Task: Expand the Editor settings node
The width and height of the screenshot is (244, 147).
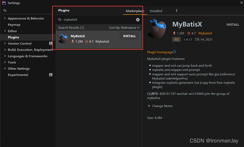Action: [x=5, y=31]
